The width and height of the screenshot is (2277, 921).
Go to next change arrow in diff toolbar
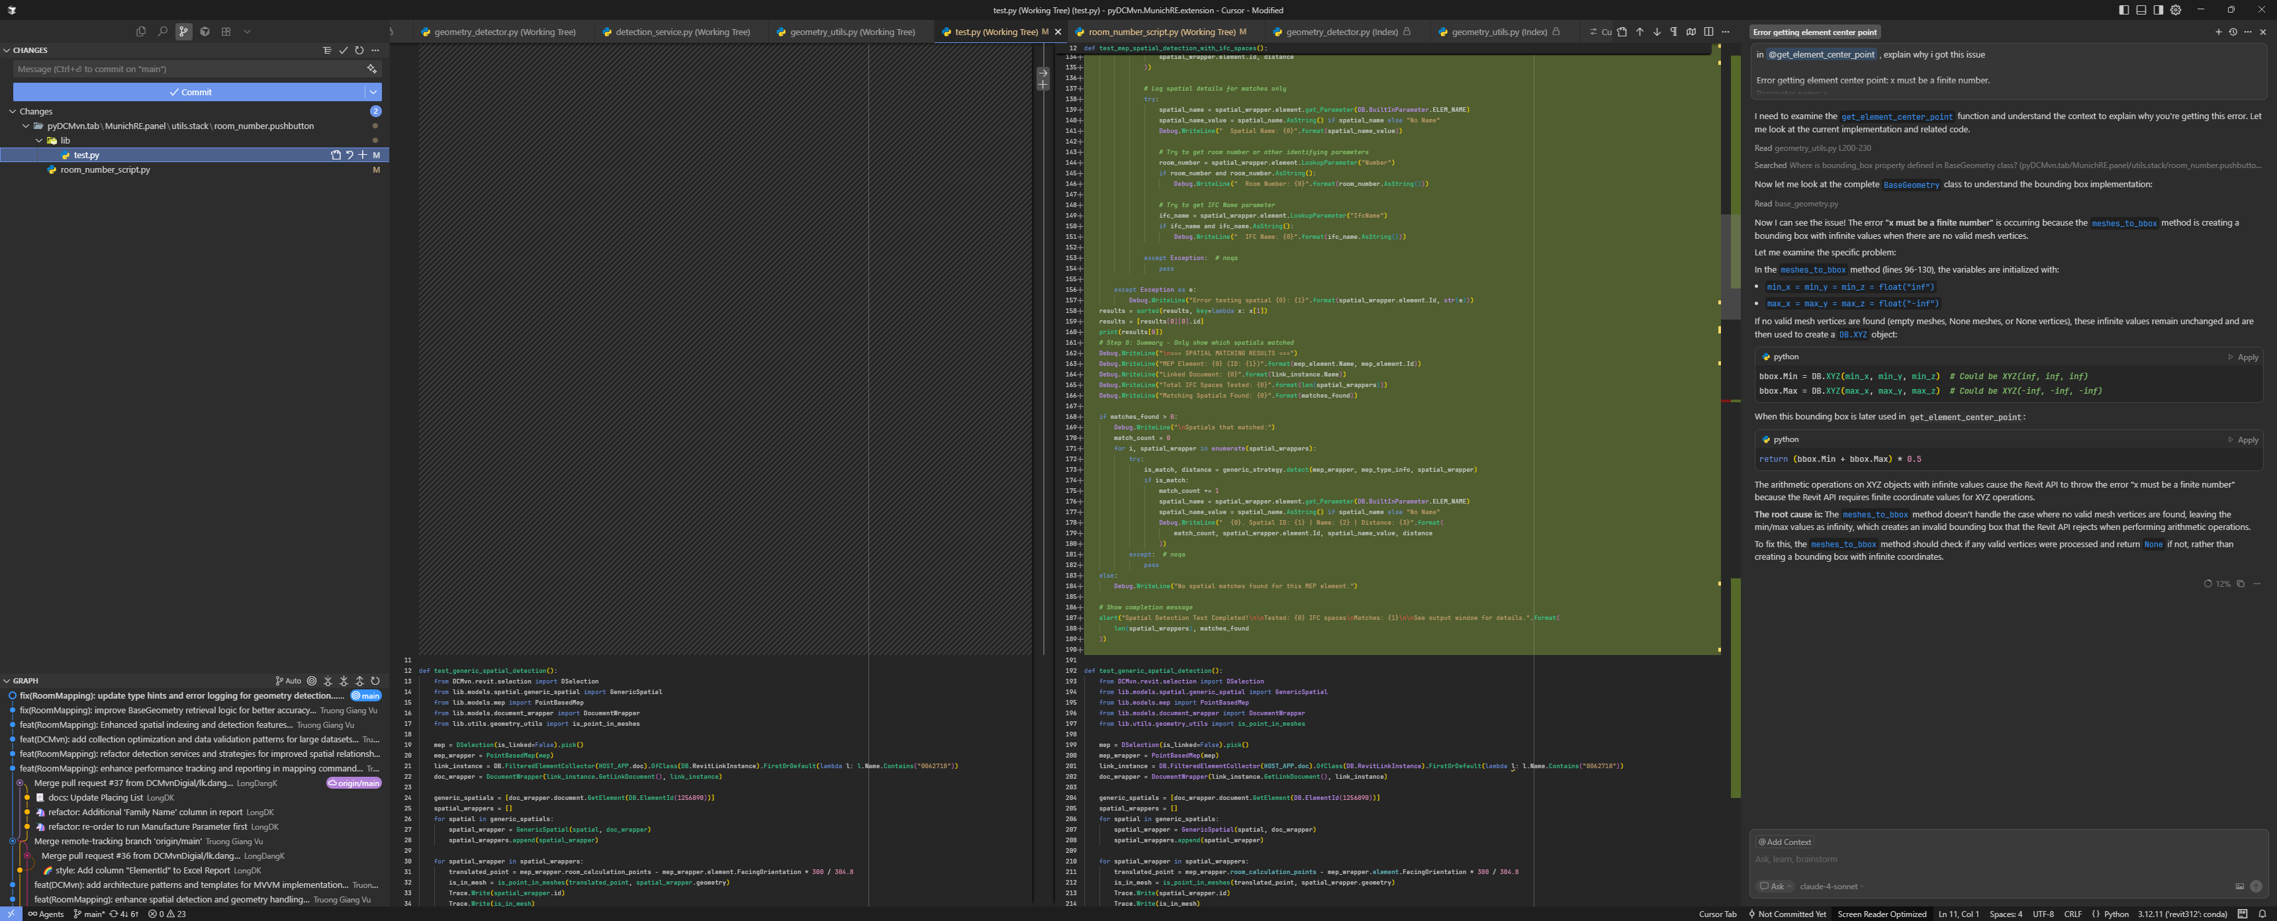click(x=1657, y=32)
